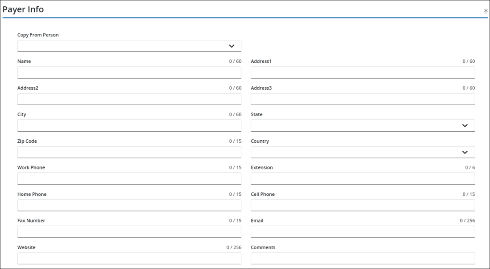The height and width of the screenshot is (269, 490).
Task: Click into the Website field
Action: point(129,258)
